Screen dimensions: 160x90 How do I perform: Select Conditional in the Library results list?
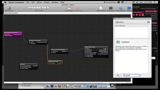pyautogui.click(x=132, y=26)
